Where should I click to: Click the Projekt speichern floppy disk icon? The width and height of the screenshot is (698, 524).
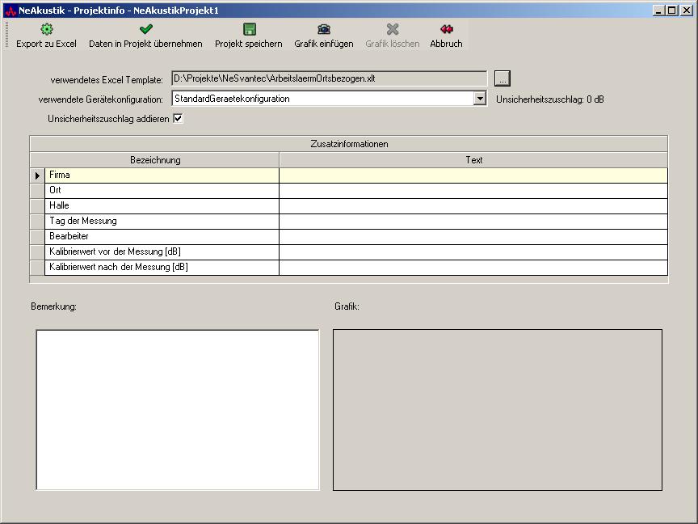[x=249, y=29]
